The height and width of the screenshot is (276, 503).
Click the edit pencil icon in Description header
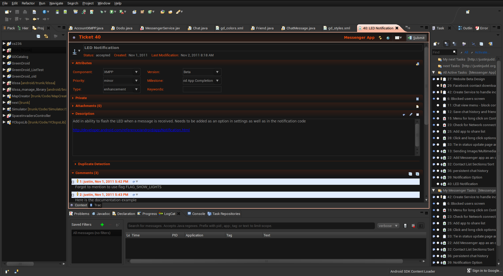click(411, 114)
